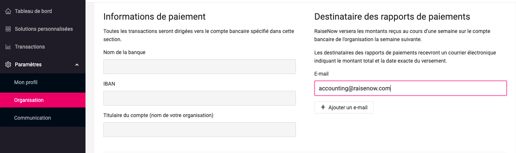Click the home icon beside Tableau de bord
The height and width of the screenshot is (153, 516).
[x=8, y=11]
